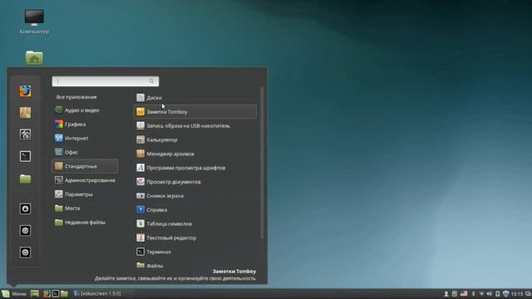532x299 pixels.
Task: Launch Firefox from the favorites sidebar
Action: point(25,91)
